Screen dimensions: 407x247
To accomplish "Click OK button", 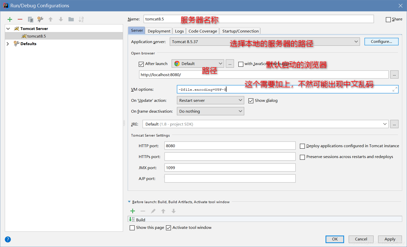I will click(x=335, y=239).
